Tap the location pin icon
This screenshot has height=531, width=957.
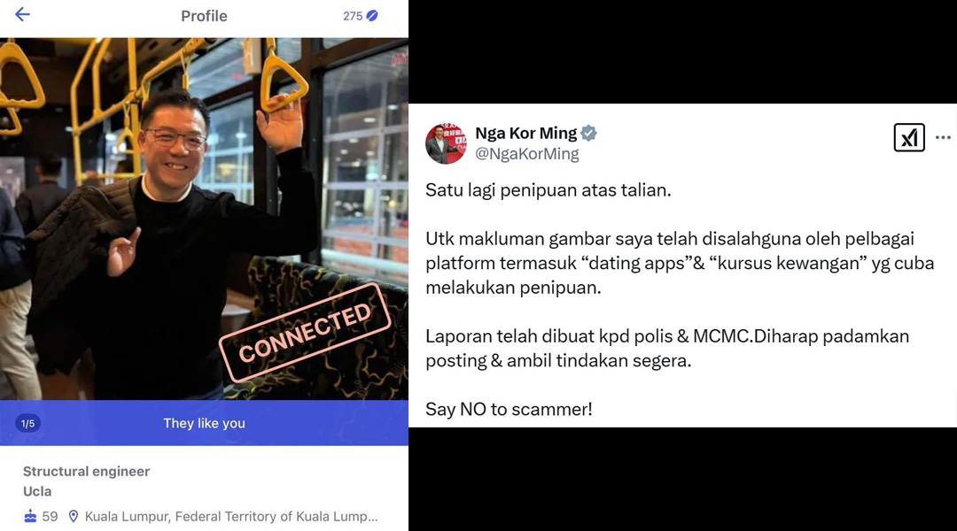coord(74,516)
